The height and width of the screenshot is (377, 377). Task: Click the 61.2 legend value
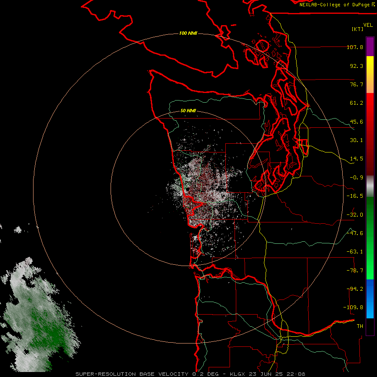click(x=356, y=103)
